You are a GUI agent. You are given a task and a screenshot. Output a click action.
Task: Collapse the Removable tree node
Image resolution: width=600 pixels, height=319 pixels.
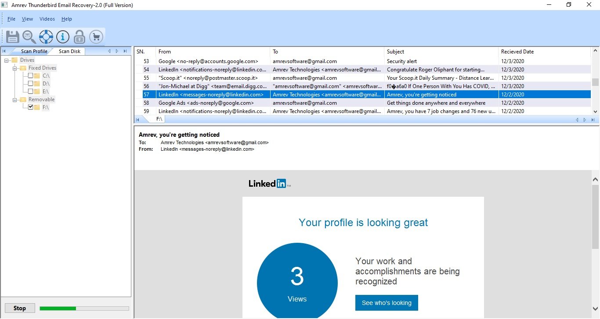[x=14, y=99]
